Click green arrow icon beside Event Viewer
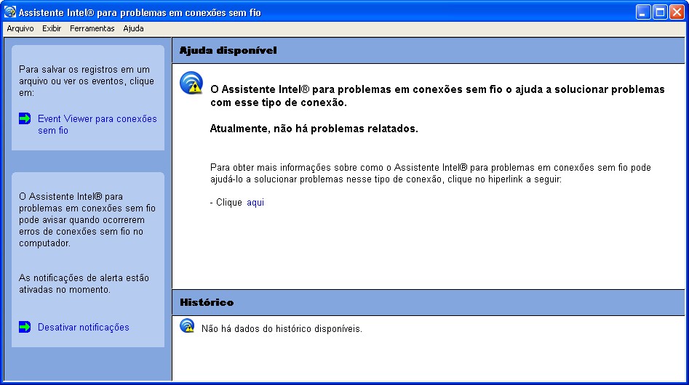 [x=25, y=118]
